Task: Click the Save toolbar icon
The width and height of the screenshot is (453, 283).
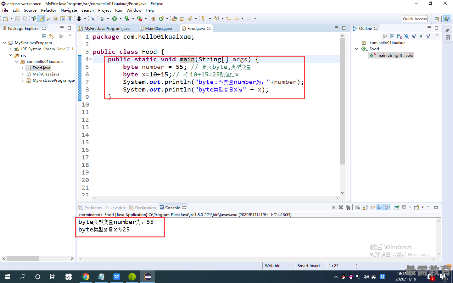Action: (18, 19)
